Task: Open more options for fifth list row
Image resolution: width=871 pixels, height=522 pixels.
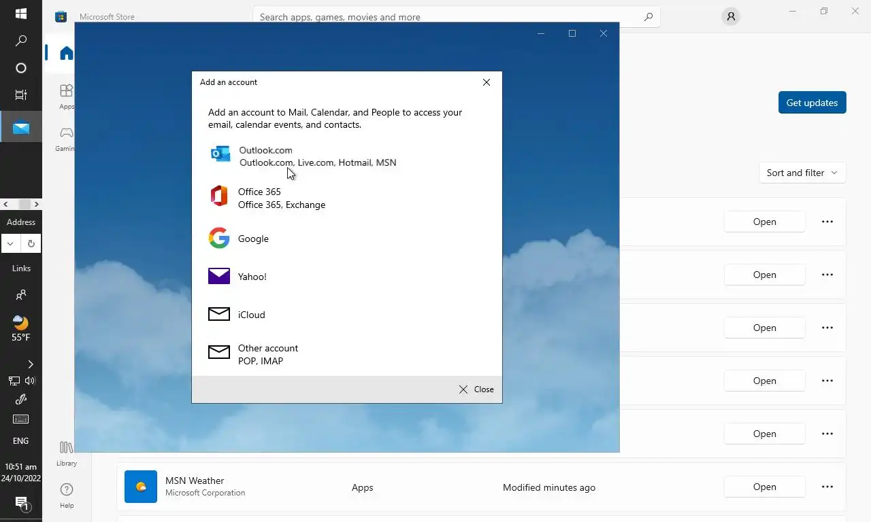Action: click(827, 434)
